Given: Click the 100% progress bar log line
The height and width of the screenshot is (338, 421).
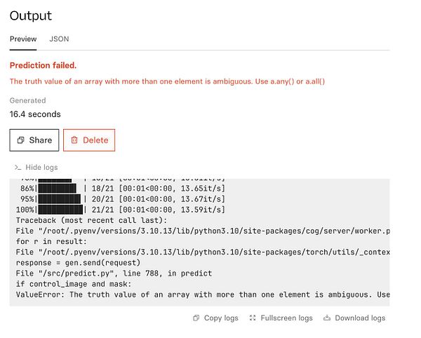Looking at the screenshot, I should point(120,210).
